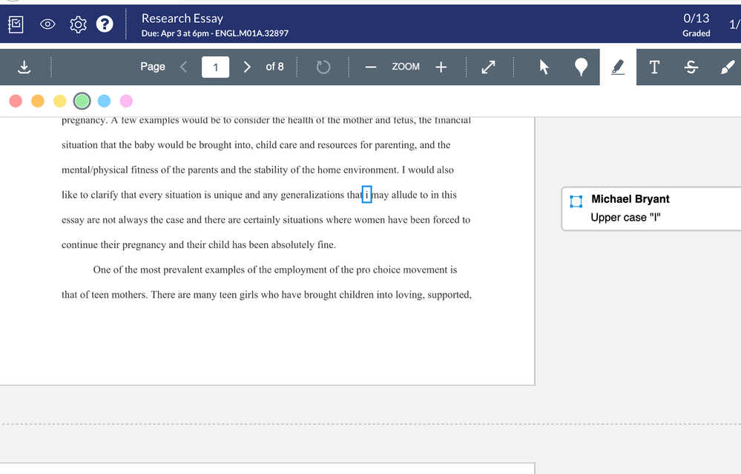Zoom out with the minus button
This screenshot has height=474, width=741.
click(371, 67)
